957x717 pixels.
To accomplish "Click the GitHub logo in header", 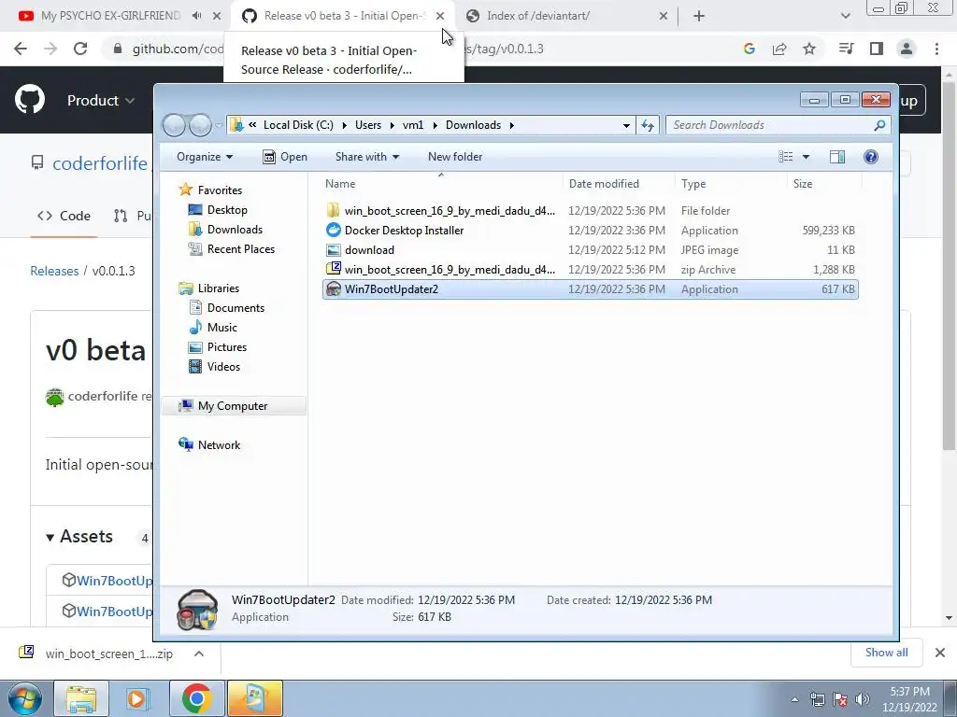I will 30,100.
